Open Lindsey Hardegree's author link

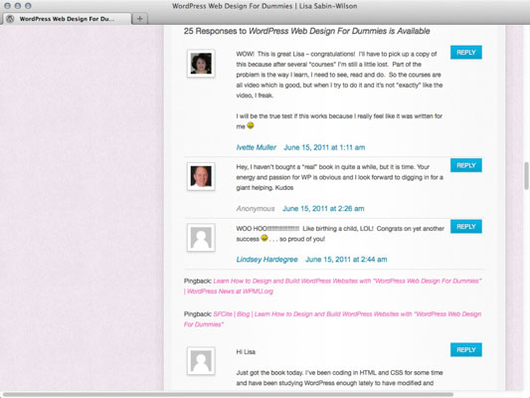(267, 260)
